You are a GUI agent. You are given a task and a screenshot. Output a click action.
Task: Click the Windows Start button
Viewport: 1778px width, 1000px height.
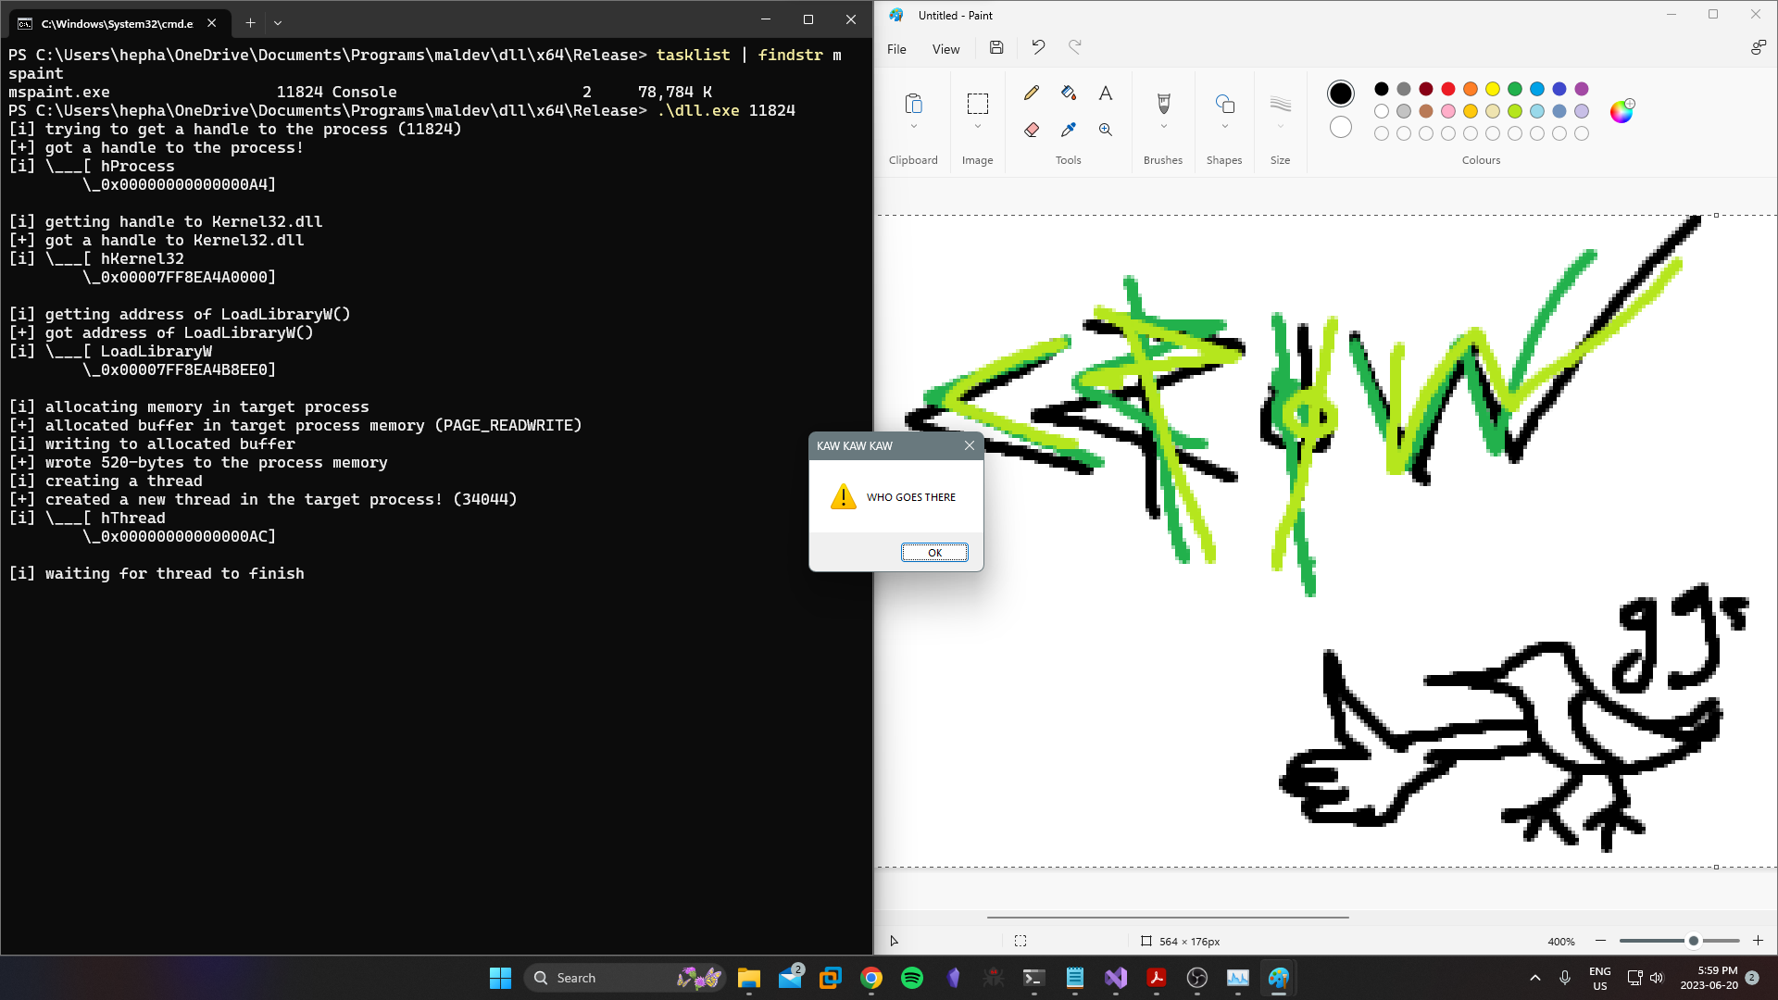point(500,978)
